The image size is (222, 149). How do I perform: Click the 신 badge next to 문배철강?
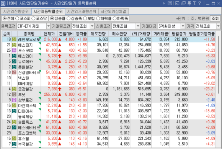14,67
